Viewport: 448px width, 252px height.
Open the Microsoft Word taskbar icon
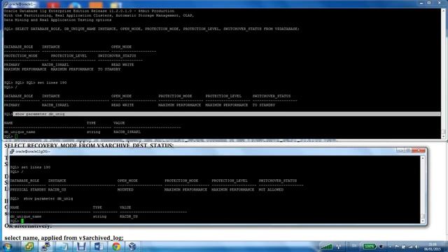[x=99, y=246]
